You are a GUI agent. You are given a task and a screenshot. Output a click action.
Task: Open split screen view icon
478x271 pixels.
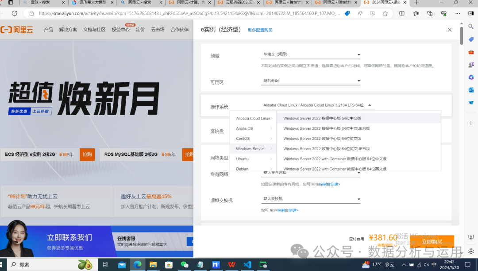(402, 13)
